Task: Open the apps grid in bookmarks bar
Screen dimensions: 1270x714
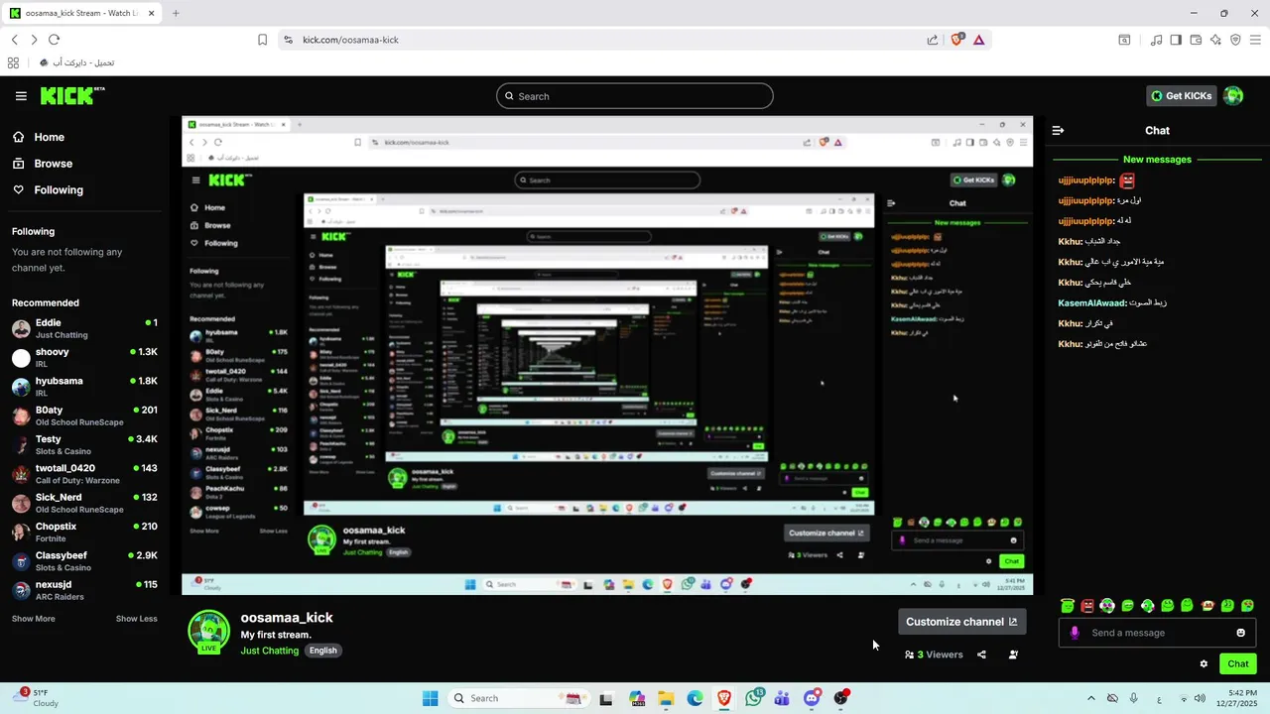Action: click(x=13, y=62)
